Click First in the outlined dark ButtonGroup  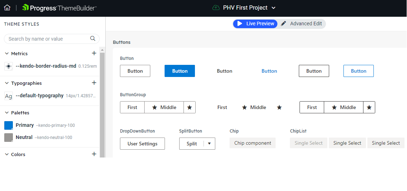(312, 107)
